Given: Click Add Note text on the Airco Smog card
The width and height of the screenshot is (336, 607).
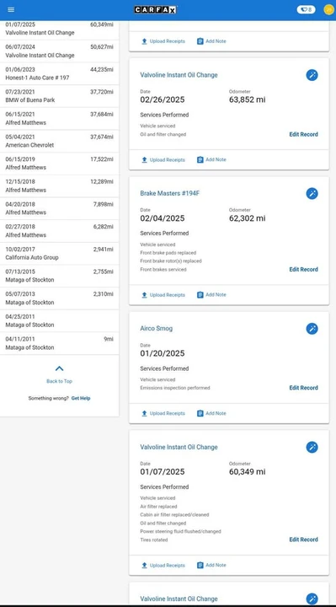Looking at the screenshot, I should 216,413.
